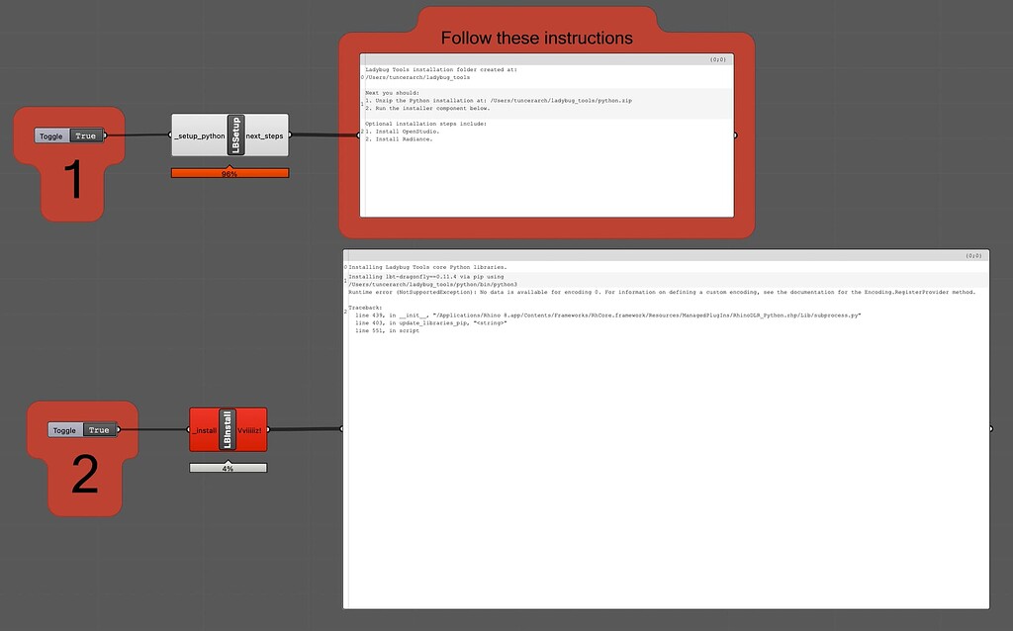Select the LBInstall component center icon
Image resolution: width=1013 pixels, height=631 pixels.
coord(228,429)
